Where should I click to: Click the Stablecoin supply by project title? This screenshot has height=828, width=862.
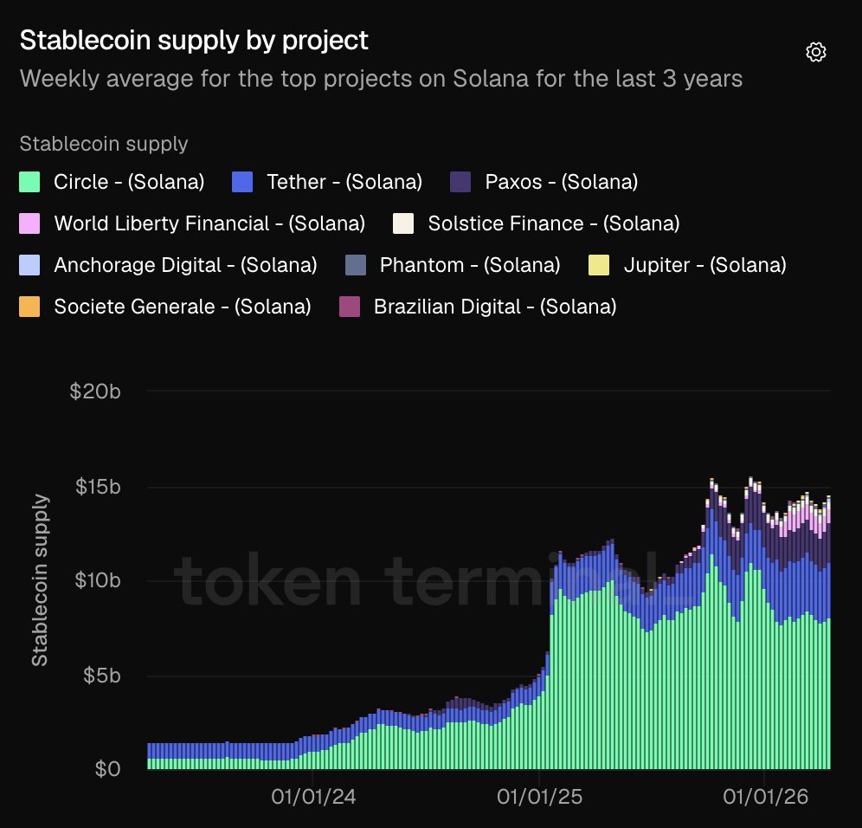(x=194, y=40)
